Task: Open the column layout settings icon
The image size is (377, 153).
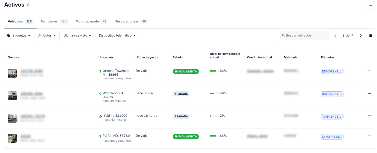Action: pos(370,36)
